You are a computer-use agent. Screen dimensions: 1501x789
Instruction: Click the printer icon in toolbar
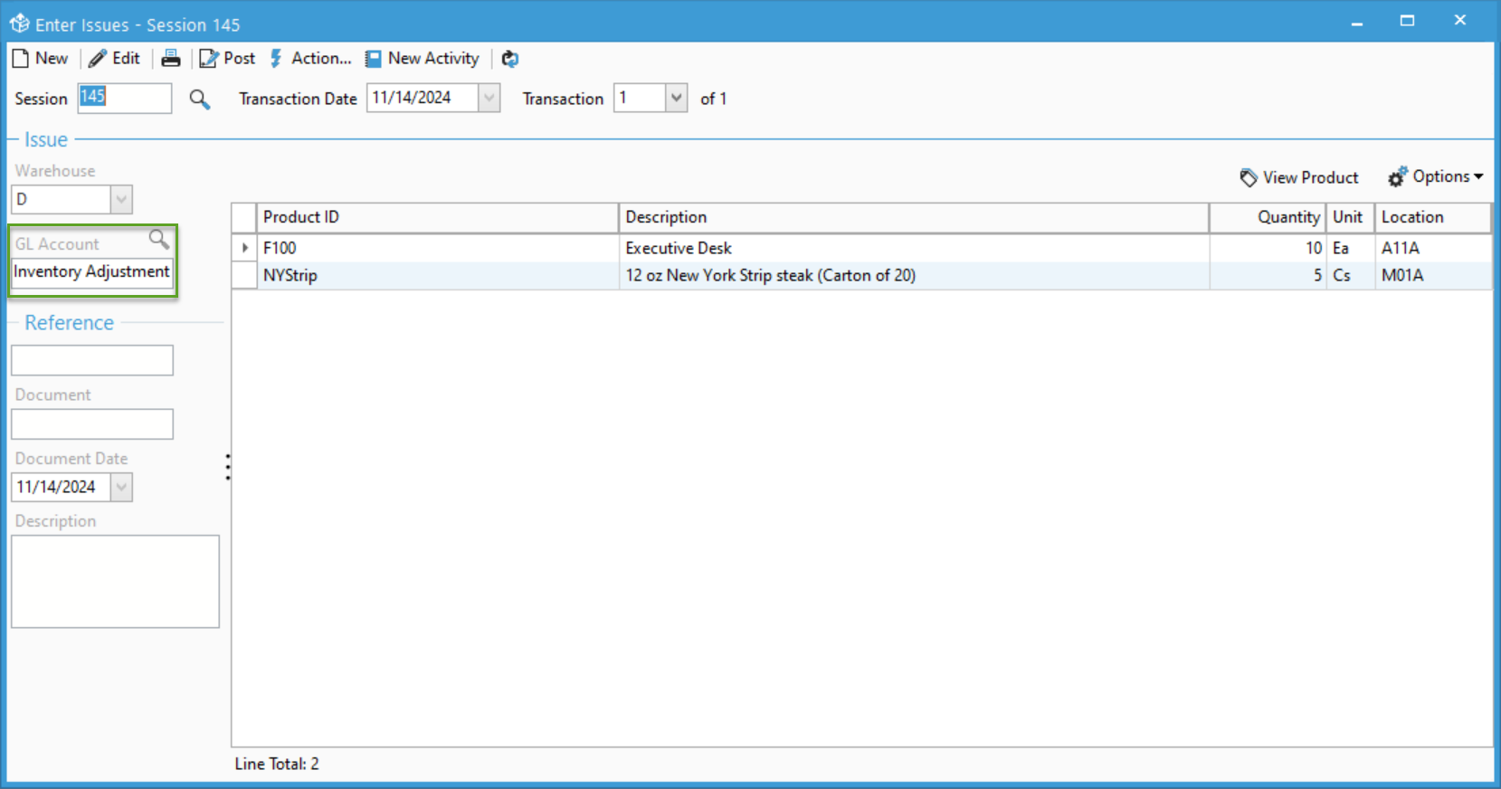[x=171, y=59]
